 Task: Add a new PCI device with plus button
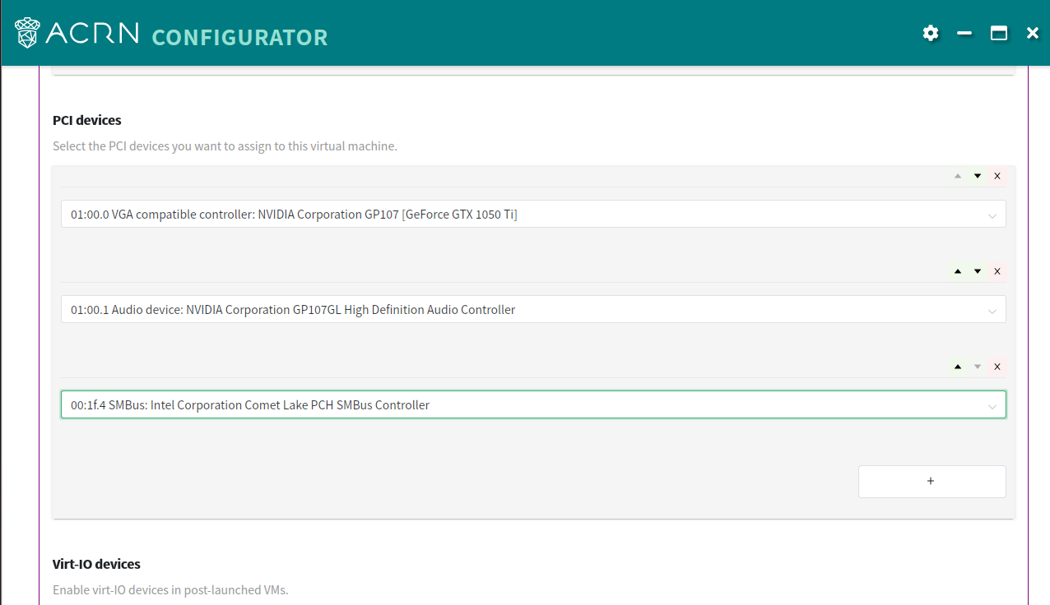click(x=932, y=481)
